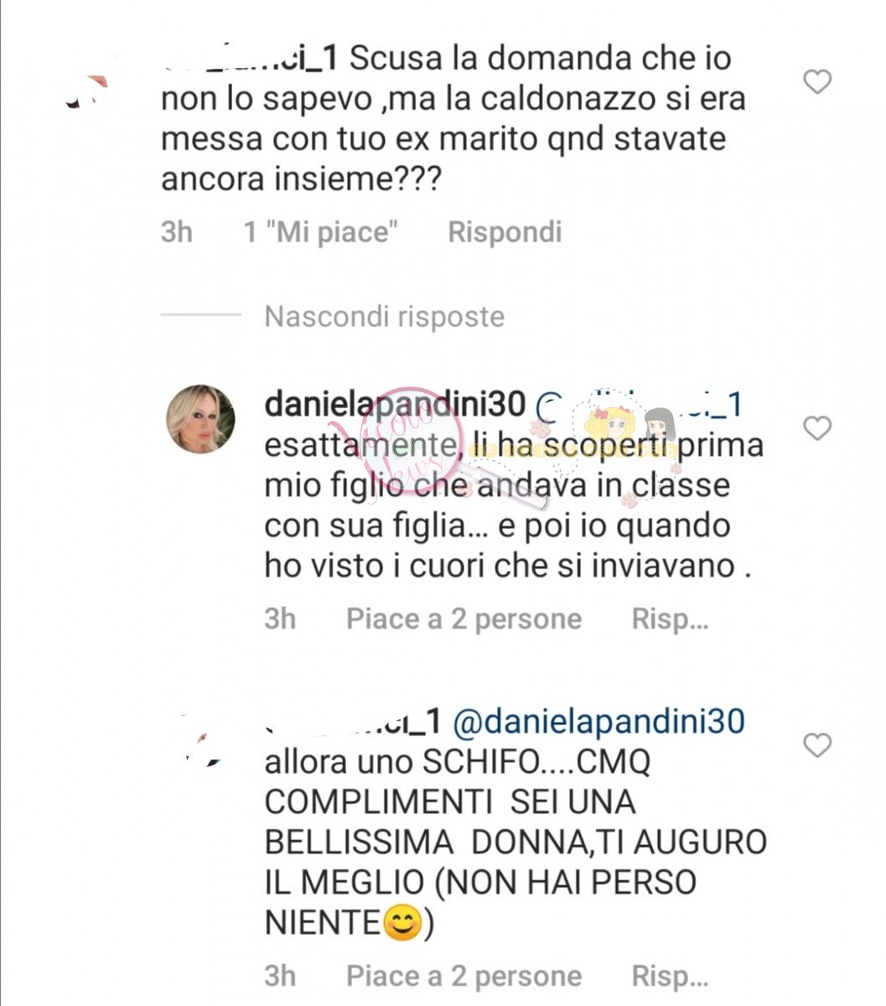The image size is (886, 1006).
Task: Like danielapandini30's reply with the heart
Action: (x=817, y=428)
